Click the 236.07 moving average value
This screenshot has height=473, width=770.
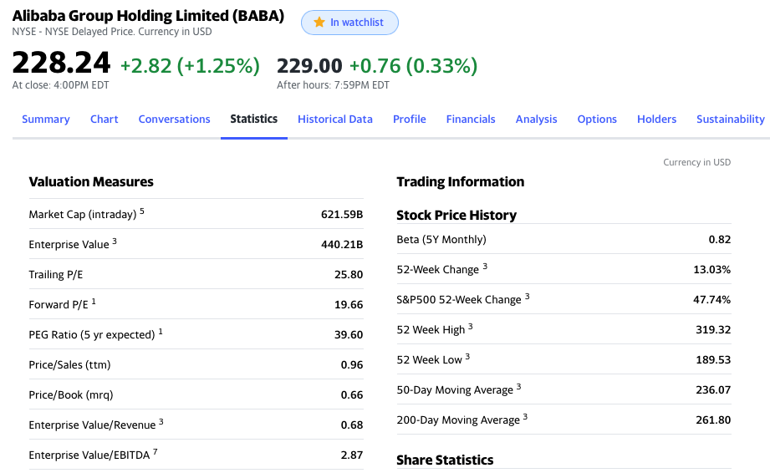[713, 389]
